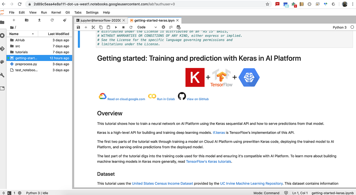Cut the selected cell with the scissors icon

[93, 27]
